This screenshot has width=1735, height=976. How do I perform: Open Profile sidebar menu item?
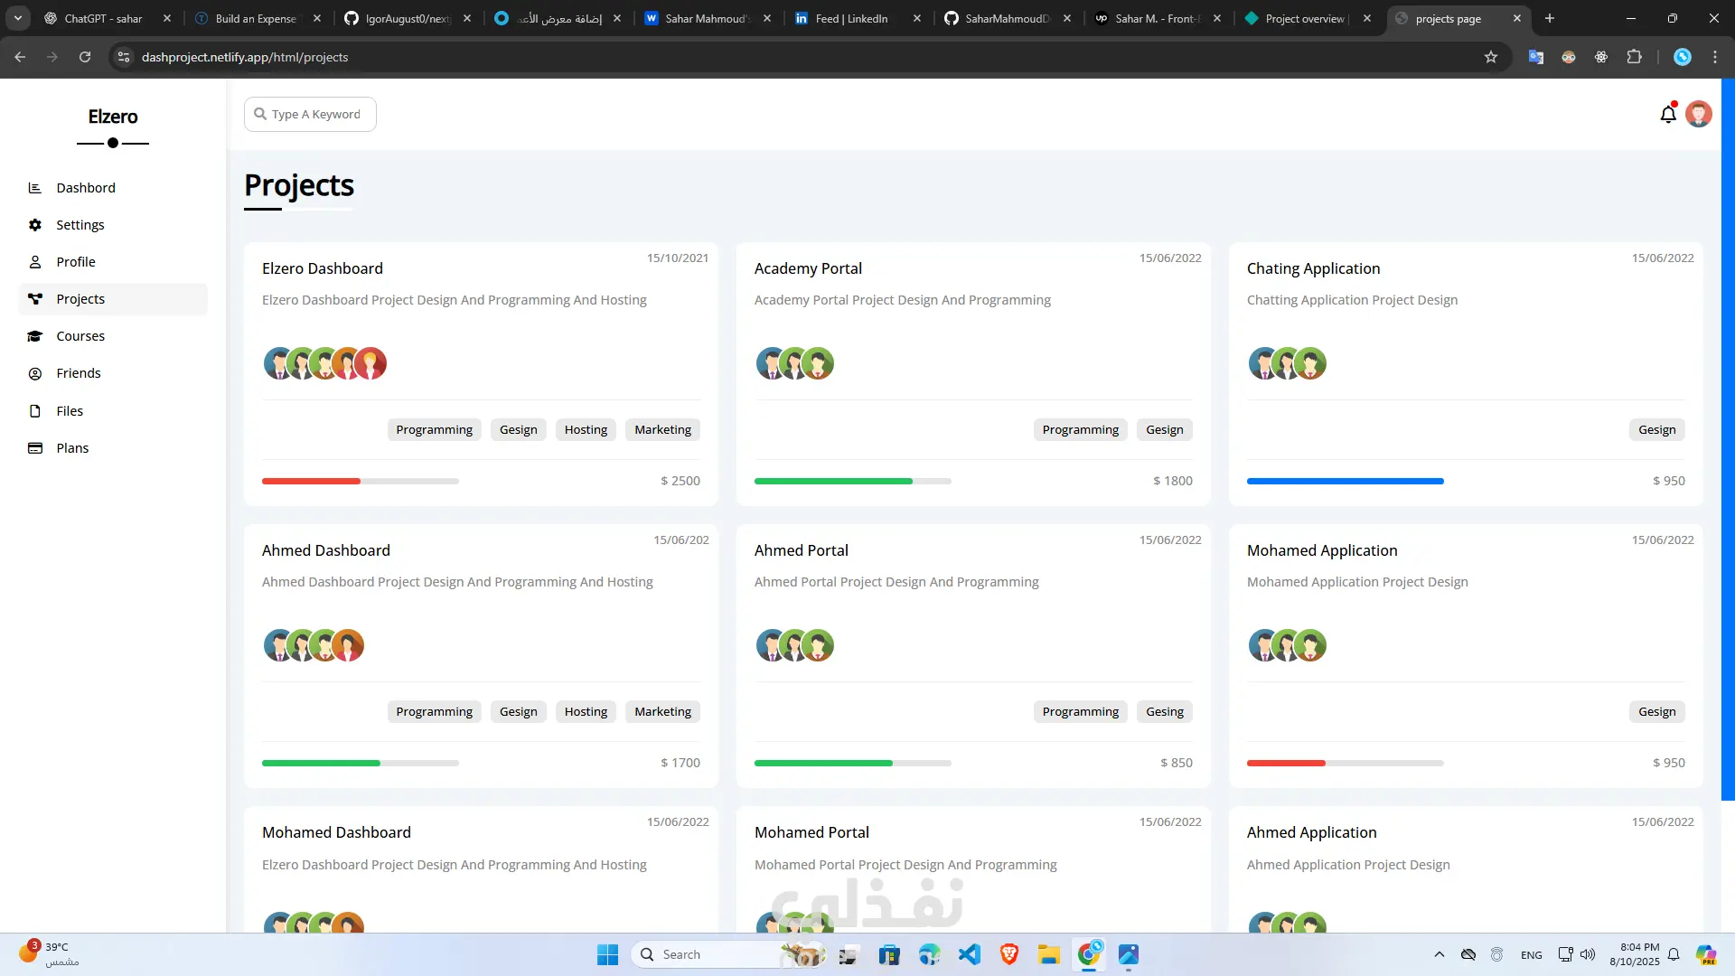tap(76, 262)
